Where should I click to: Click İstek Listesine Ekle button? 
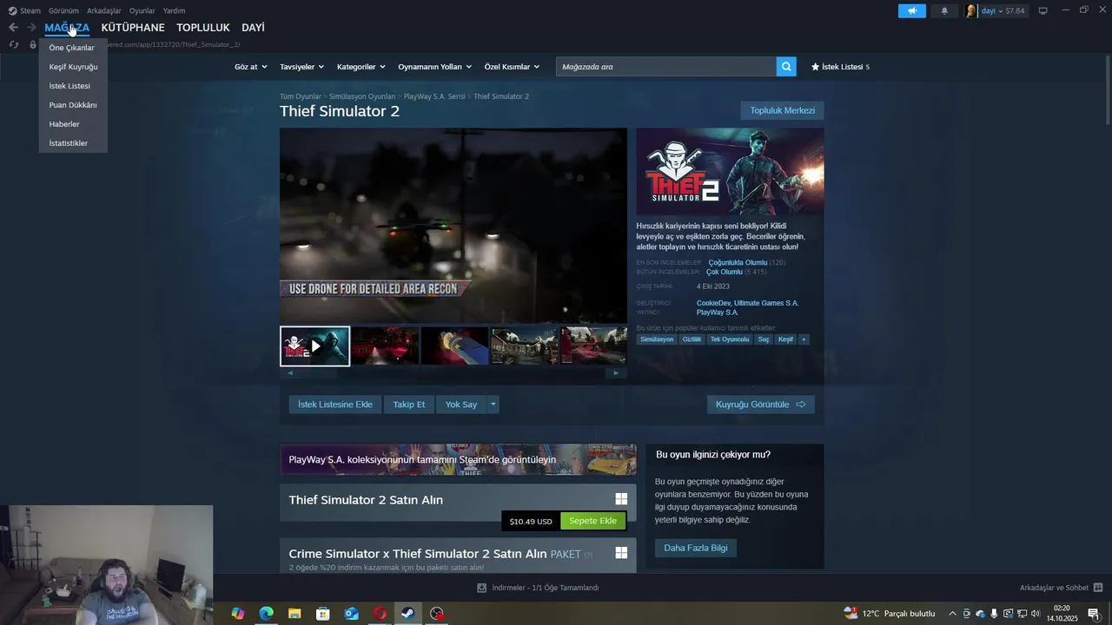335,405
